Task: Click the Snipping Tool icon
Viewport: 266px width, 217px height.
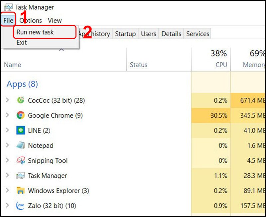Action: tap(20, 160)
